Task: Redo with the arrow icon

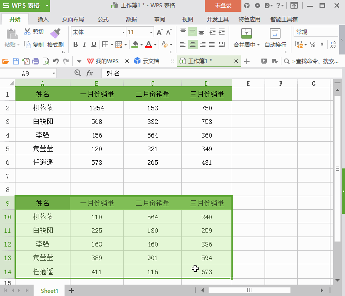Action: 66,61
